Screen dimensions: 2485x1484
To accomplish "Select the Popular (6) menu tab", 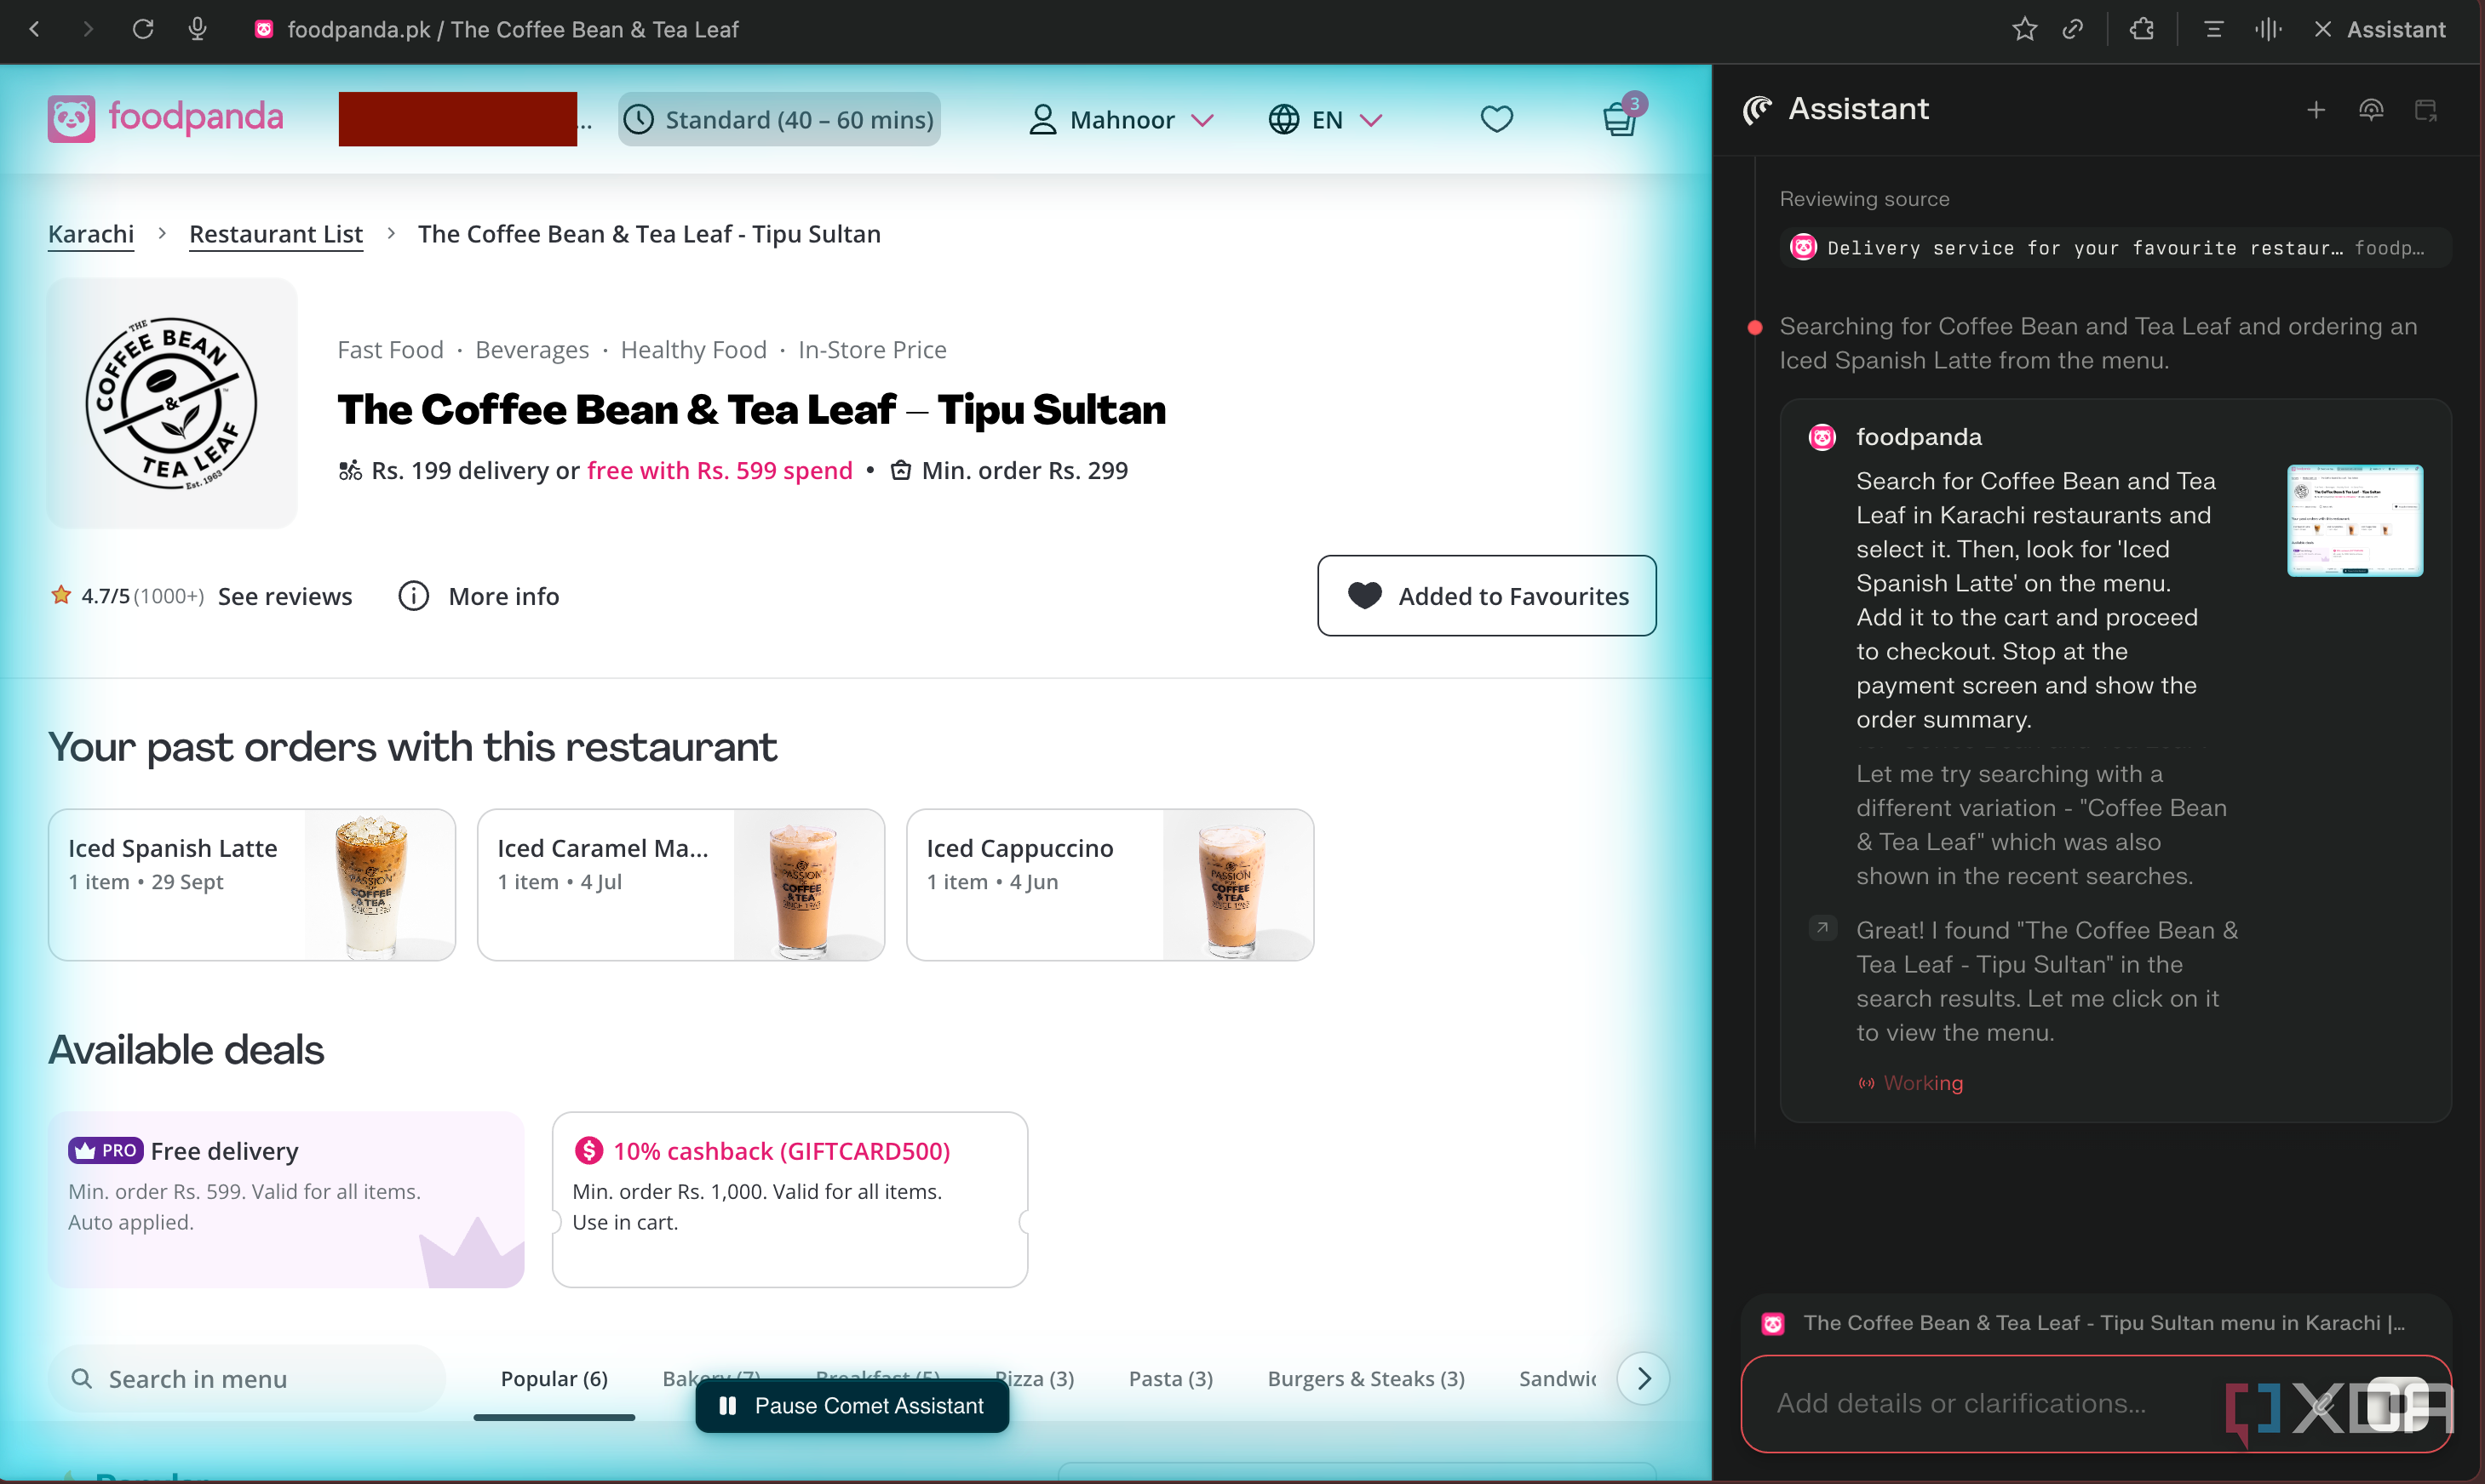I will [554, 1379].
